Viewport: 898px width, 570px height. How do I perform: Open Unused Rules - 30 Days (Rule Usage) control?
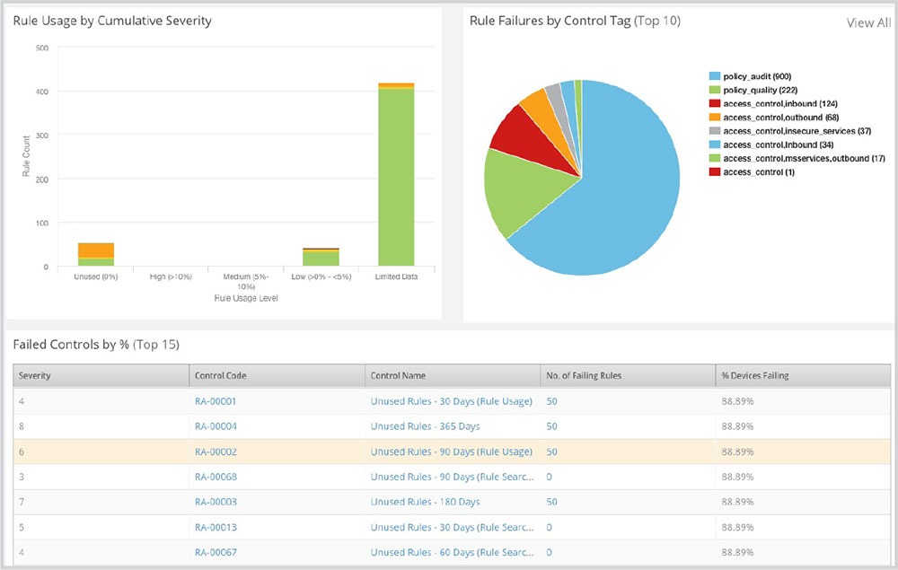pos(452,401)
